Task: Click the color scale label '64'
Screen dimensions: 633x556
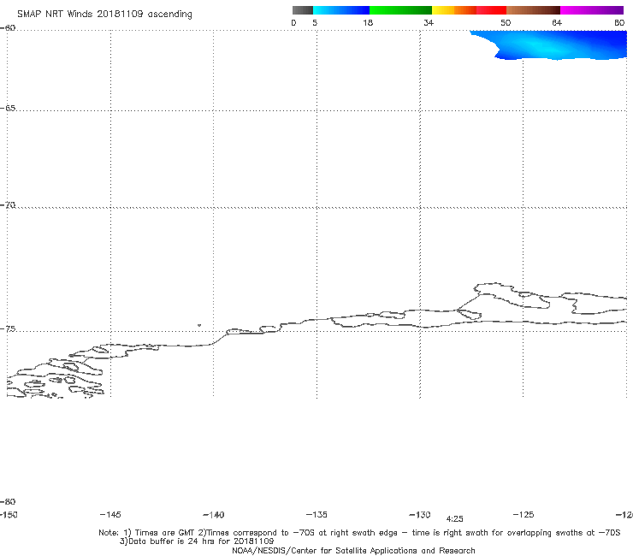Action: click(557, 23)
